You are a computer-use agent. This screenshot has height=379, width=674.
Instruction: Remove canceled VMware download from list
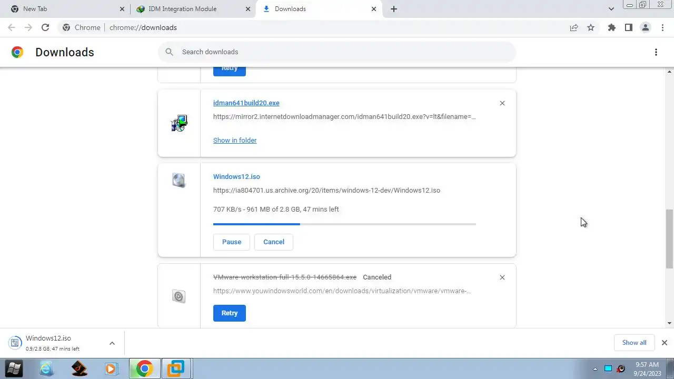tap(502, 277)
